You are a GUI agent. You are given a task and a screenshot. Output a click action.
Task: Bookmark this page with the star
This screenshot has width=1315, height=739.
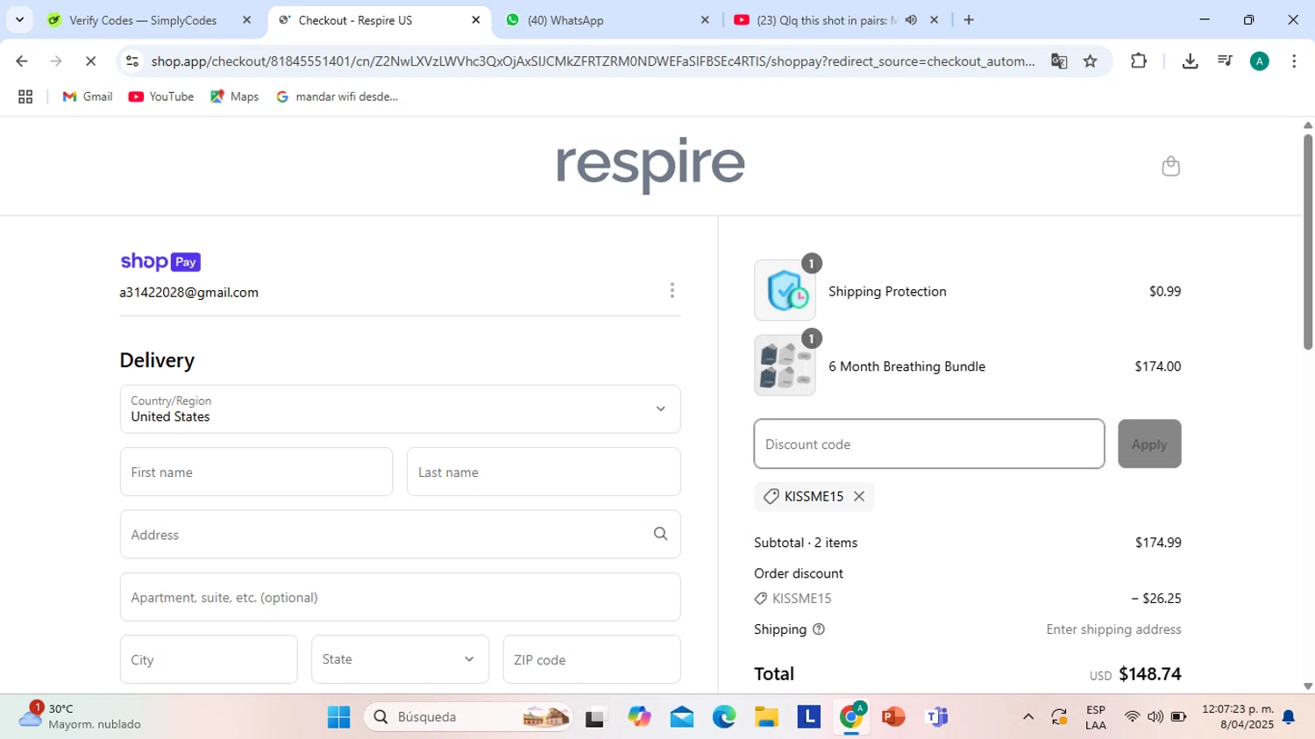click(x=1090, y=61)
